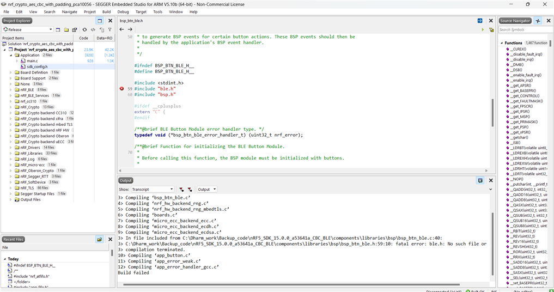554x292 pixels.
Task: Collapse the Today group in Recent Files
Action: (x=5, y=259)
